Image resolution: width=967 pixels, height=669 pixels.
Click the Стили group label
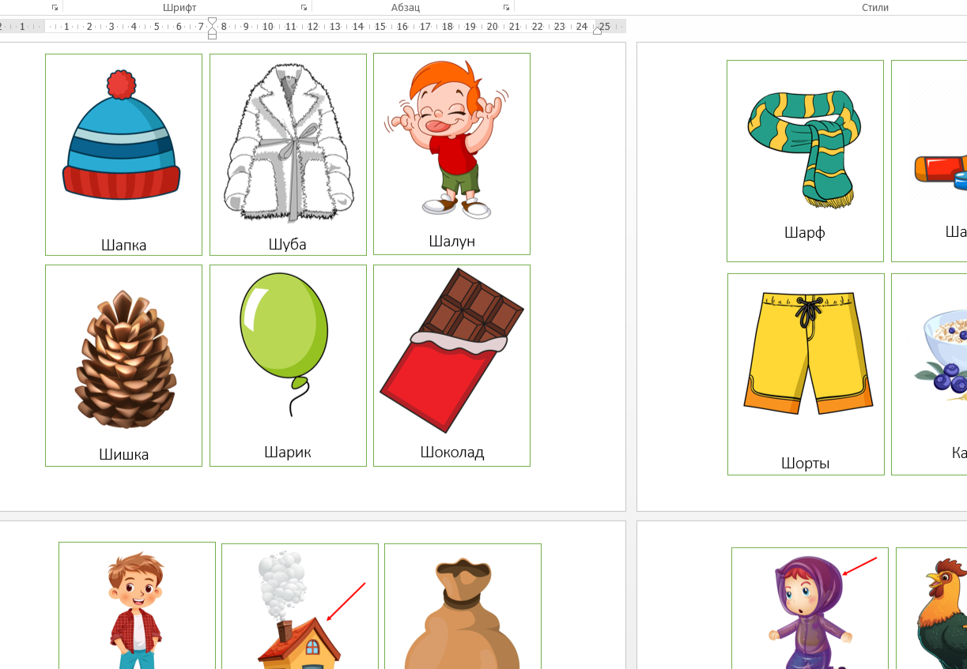875,7
